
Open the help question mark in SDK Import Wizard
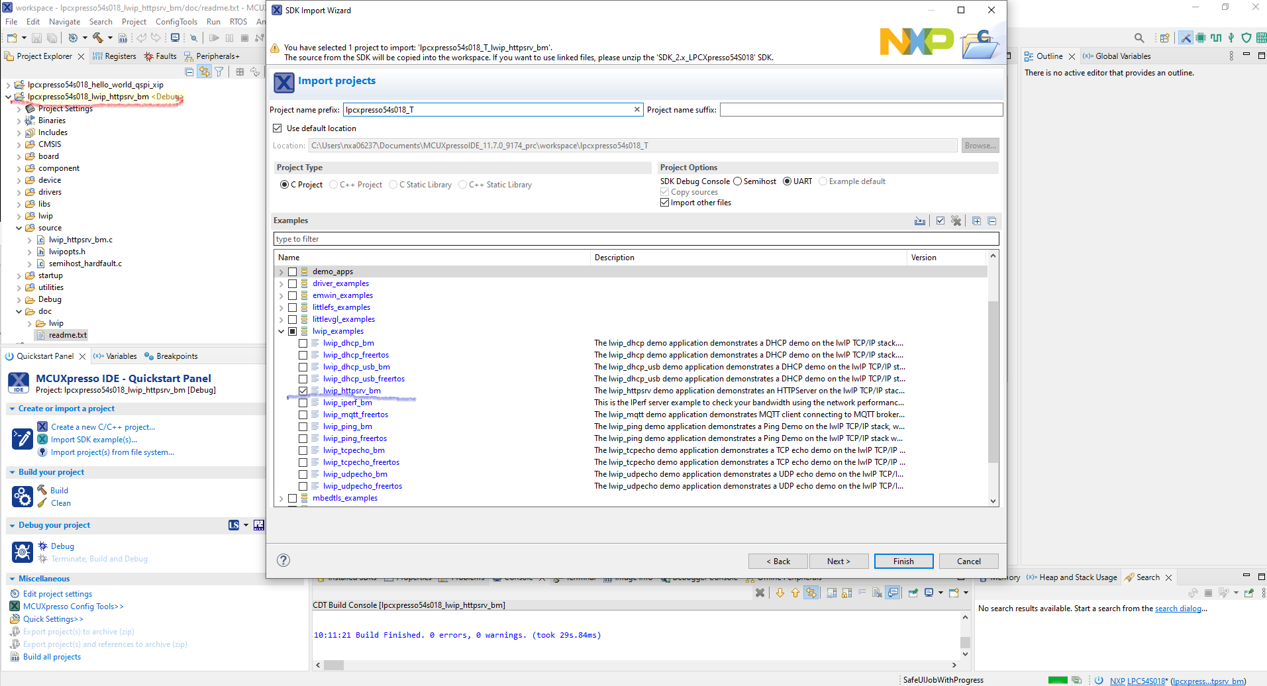pos(283,560)
